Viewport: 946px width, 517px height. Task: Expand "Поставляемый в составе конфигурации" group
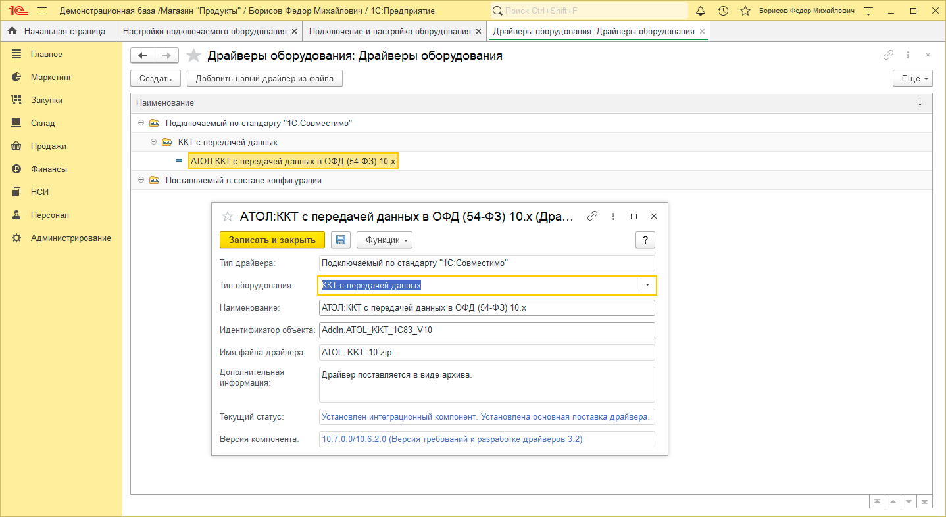coord(141,180)
